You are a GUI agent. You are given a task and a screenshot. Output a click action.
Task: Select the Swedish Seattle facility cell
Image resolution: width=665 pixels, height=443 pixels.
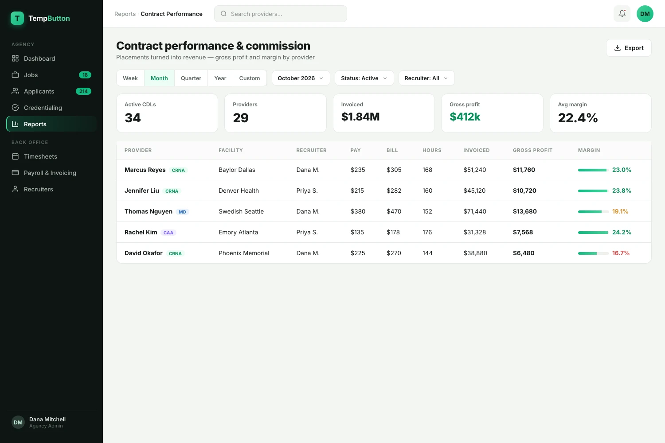(241, 211)
